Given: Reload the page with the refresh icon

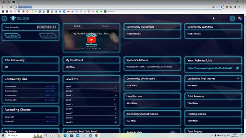Looking at the screenshot, I should pos(11,7).
